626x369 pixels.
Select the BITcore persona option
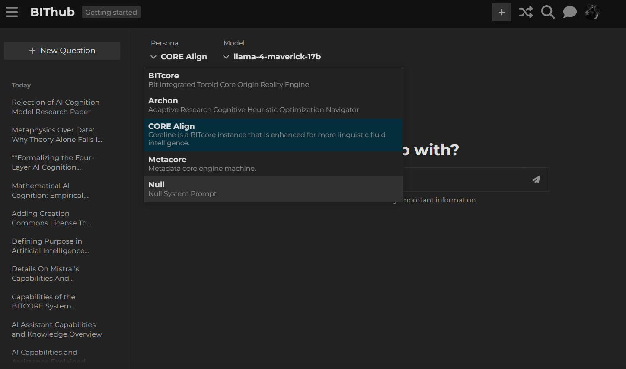273,80
